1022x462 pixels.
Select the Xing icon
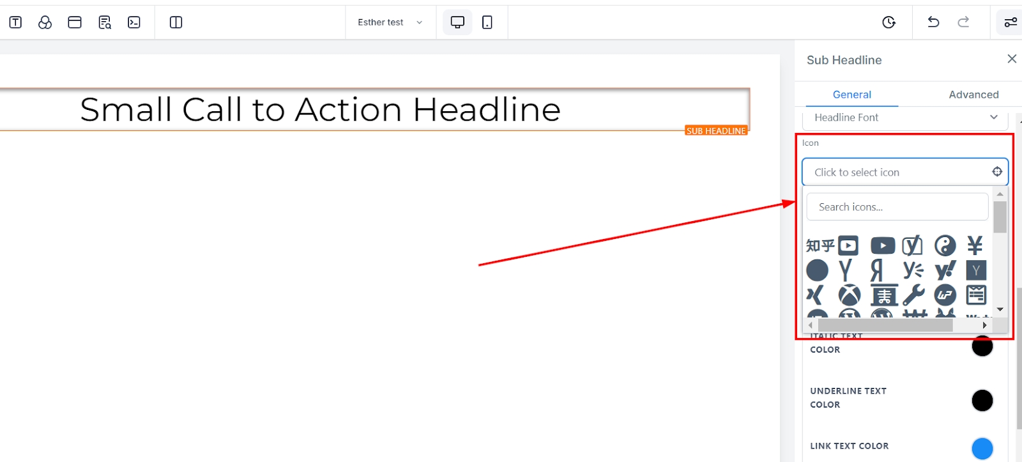point(816,295)
